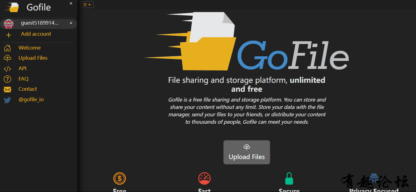Image resolution: width=416 pixels, height=192 pixels.
Task: Click the green padlock Secure icon
Action: click(289, 178)
